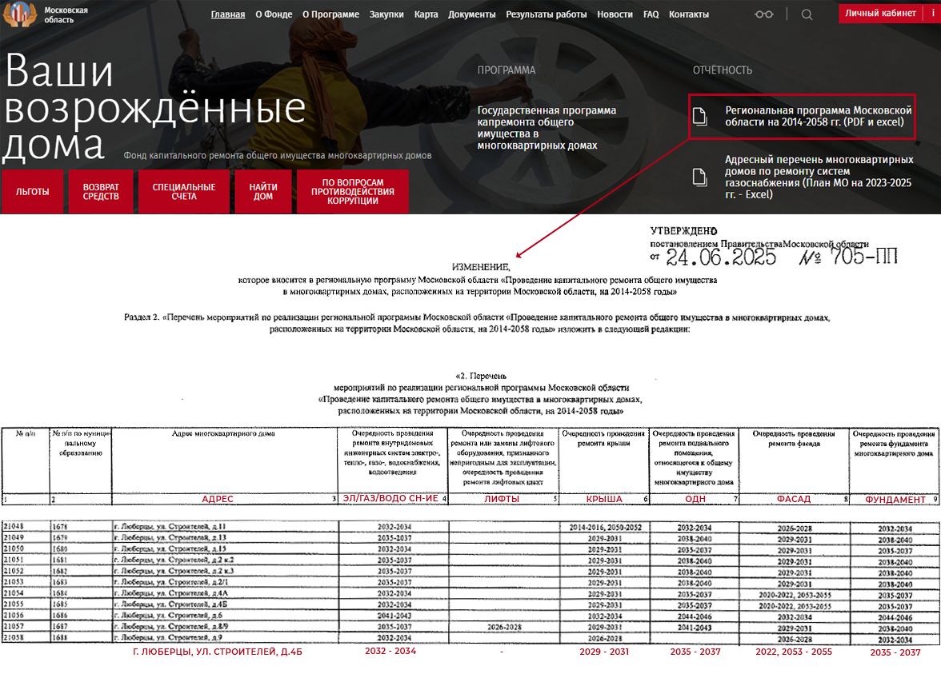Open Государственная программа капремонта link
This screenshot has width=941, height=674.
[547, 128]
